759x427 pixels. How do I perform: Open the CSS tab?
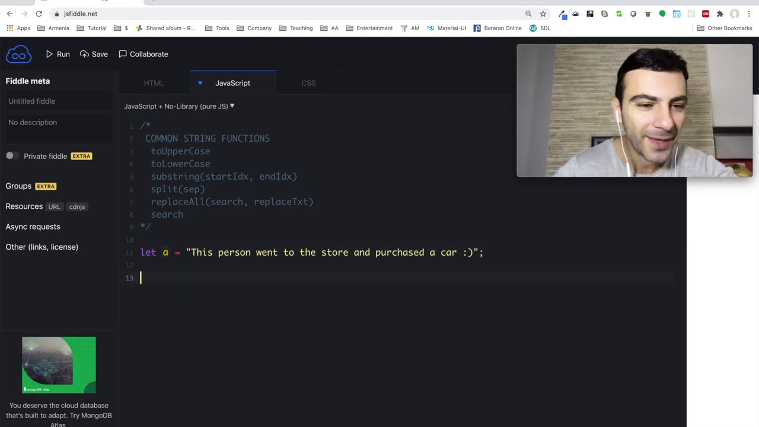coord(308,83)
